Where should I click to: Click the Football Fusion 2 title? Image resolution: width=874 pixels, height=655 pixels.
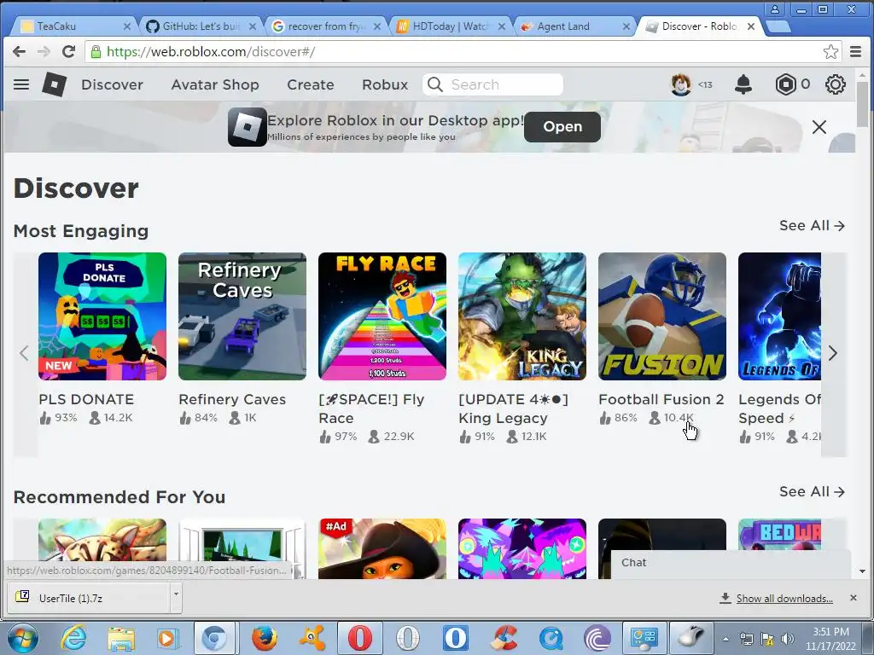click(661, 399)
